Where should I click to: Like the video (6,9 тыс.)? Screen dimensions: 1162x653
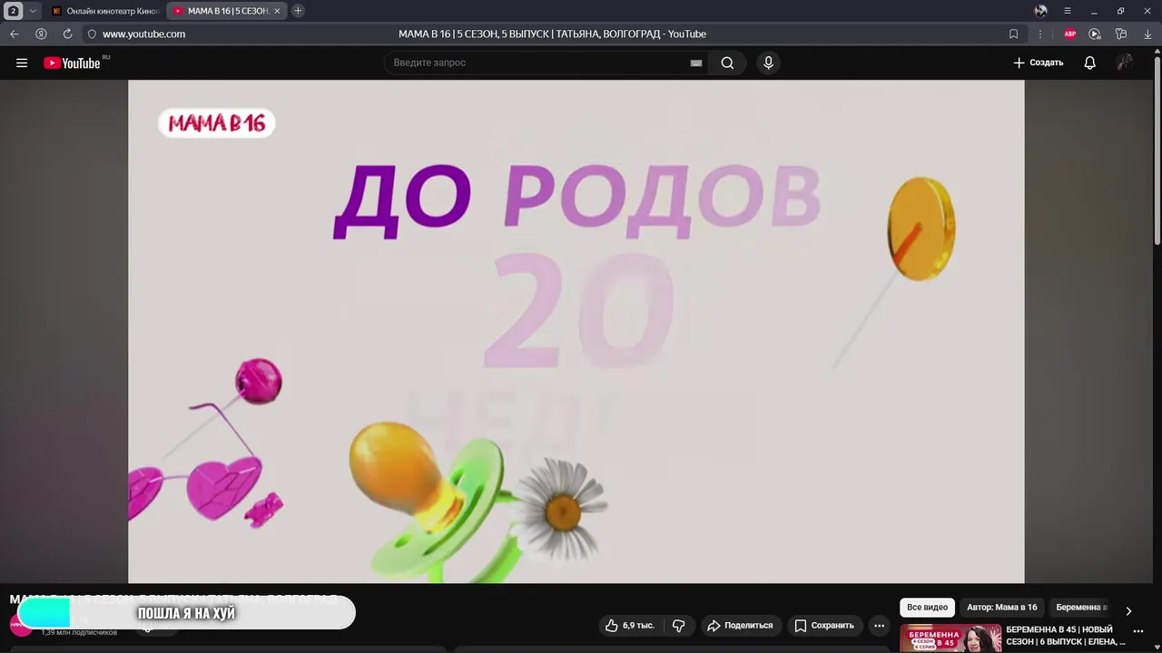point(629,625)
